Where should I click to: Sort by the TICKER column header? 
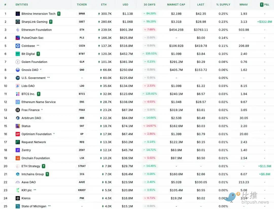pos(82,5)
